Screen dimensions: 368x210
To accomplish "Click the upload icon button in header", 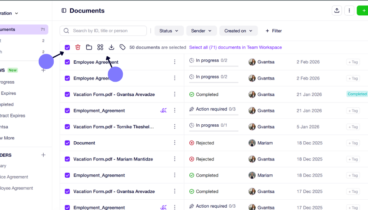I will pyautogui.click(x=337, y=11).
